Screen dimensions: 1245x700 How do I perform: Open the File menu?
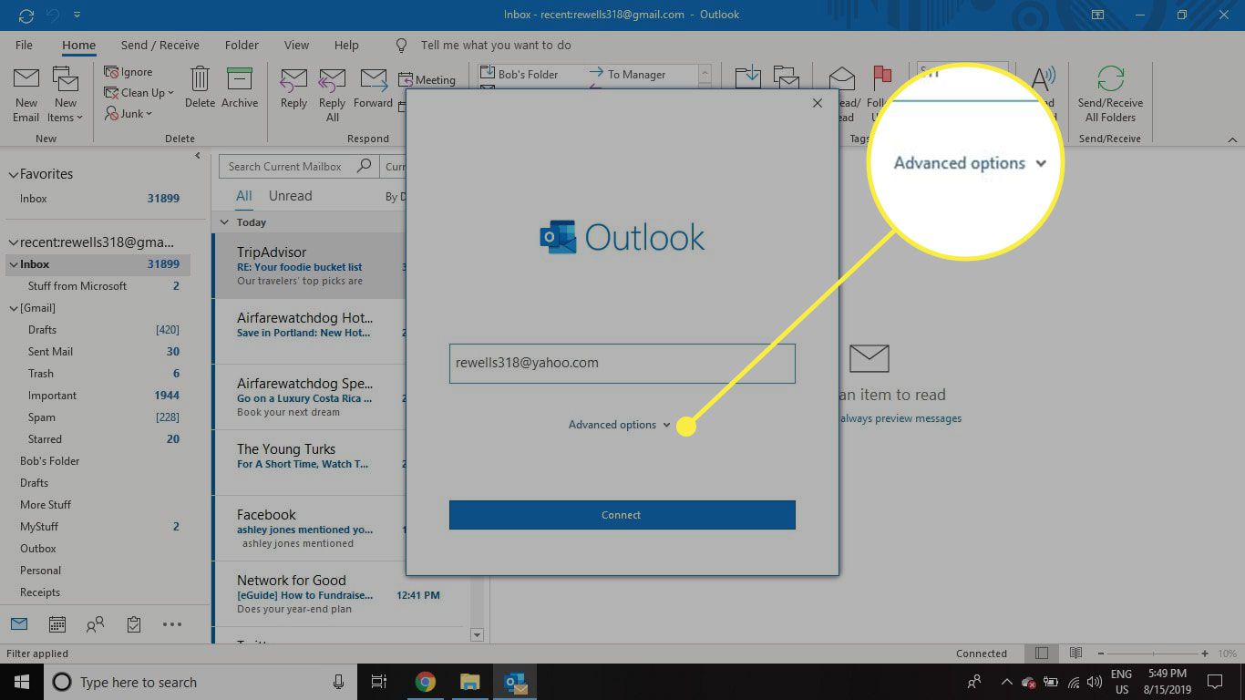point(24,45)
